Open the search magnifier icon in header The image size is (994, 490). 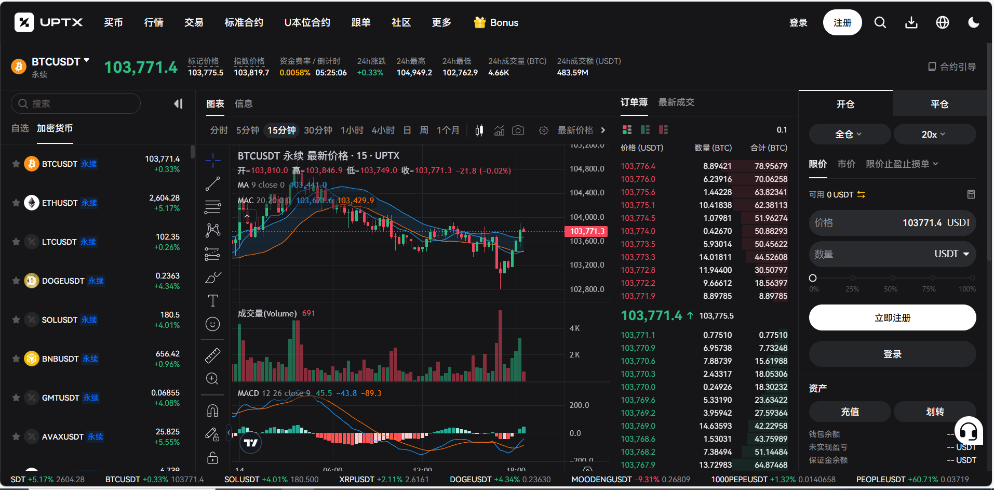click(880, 22)
